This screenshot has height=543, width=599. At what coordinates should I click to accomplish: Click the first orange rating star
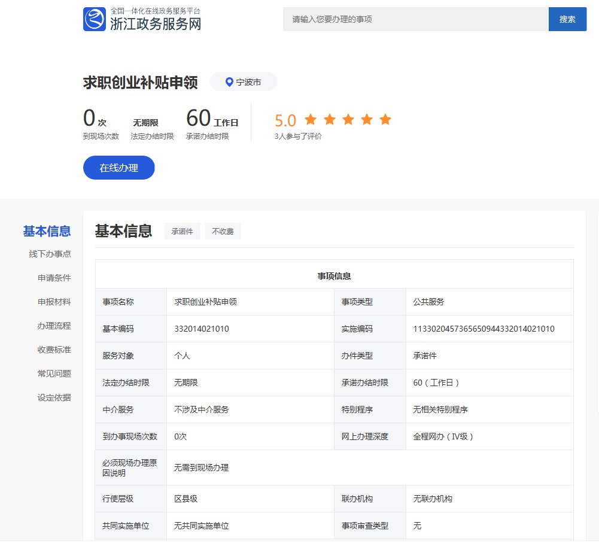click(x=310, y=119)
